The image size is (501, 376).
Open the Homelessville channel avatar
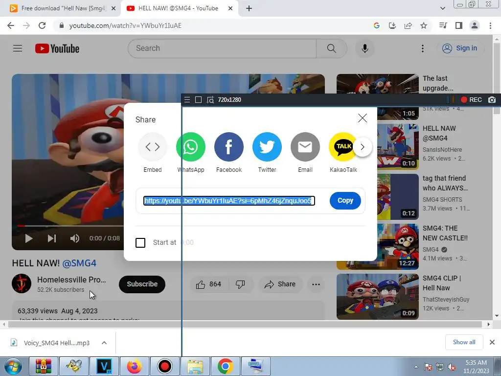click(x=22, y=283)
